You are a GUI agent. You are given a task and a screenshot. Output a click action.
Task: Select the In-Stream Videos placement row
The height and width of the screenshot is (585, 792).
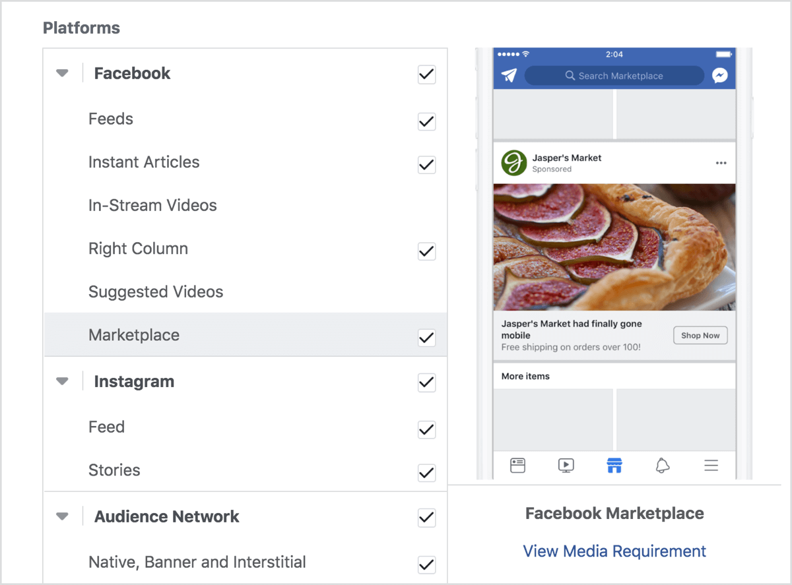click(x=246, y=205)
